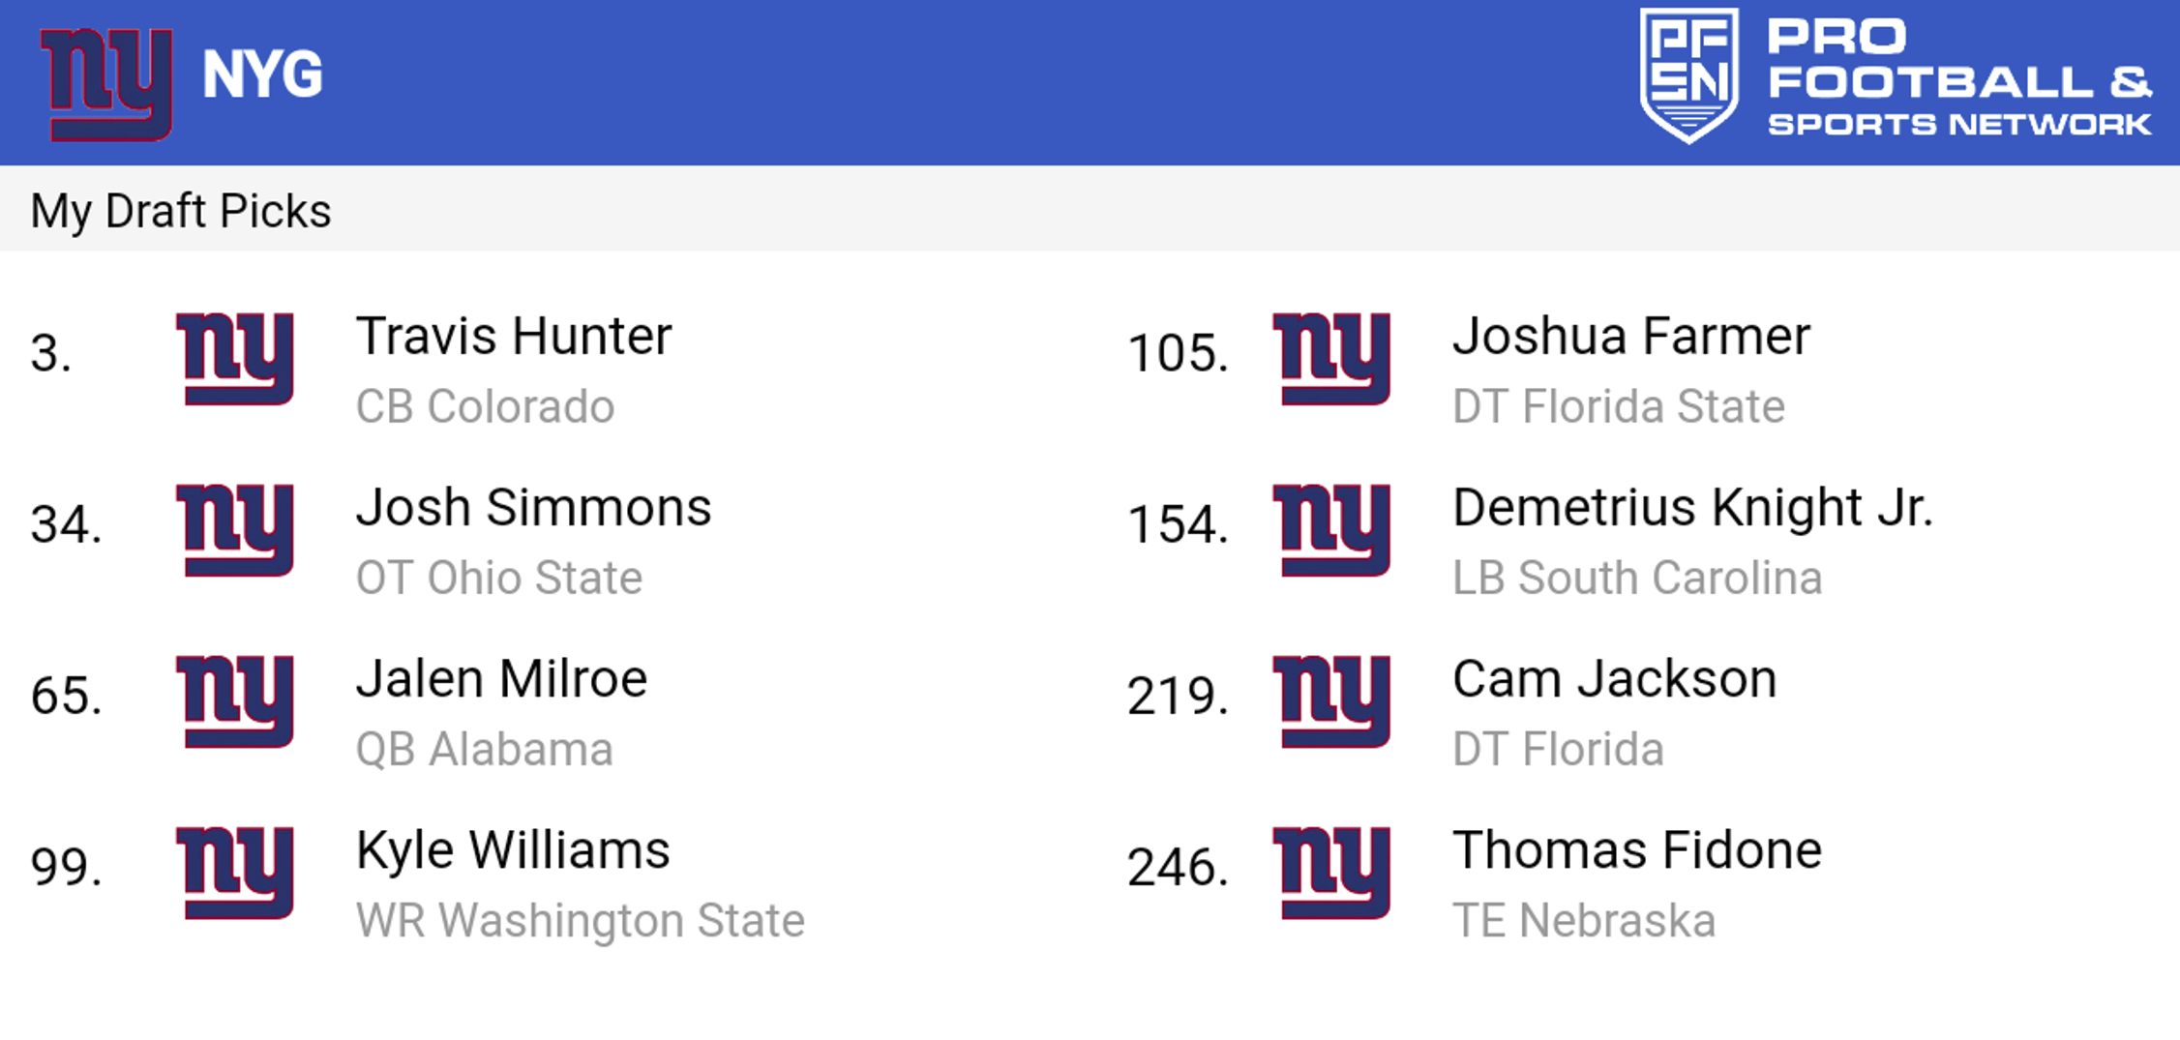Image resolution: width=2180 pixels, height=1040 pixels.
Task: Click the Giants logo beside Joshua Farmer
Action: 1331,358
